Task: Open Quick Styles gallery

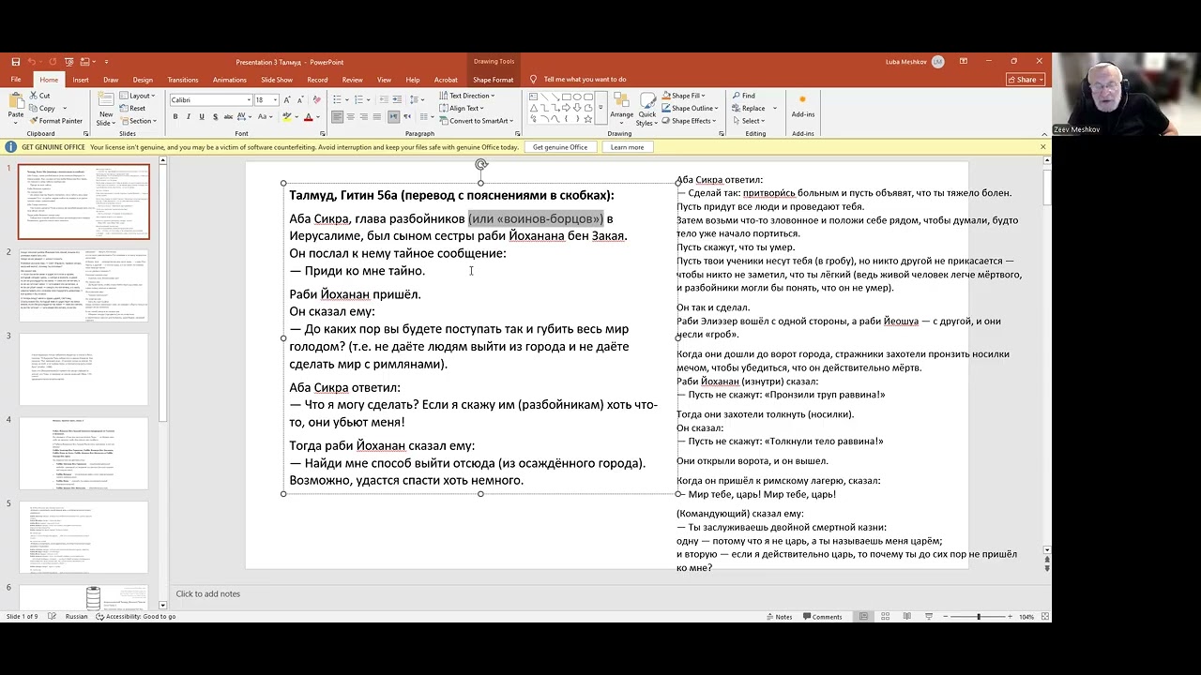Action: [x=646, y=110]
